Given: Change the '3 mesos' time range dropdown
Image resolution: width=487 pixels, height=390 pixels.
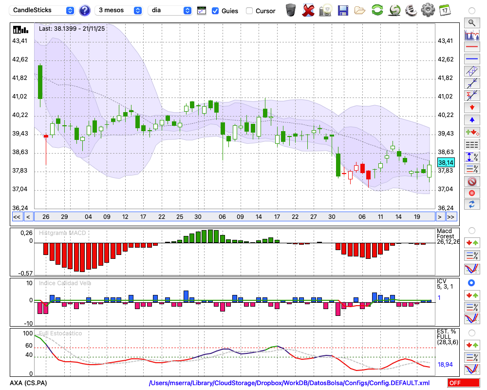Looking at the screenshot, I should point(118,10).
